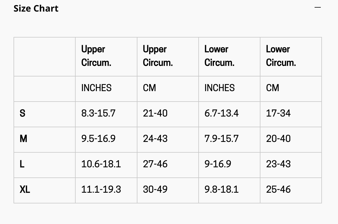The image size is (338, 224).
Task: Click the last CM unit cell
Action: [x=273, y=88]
